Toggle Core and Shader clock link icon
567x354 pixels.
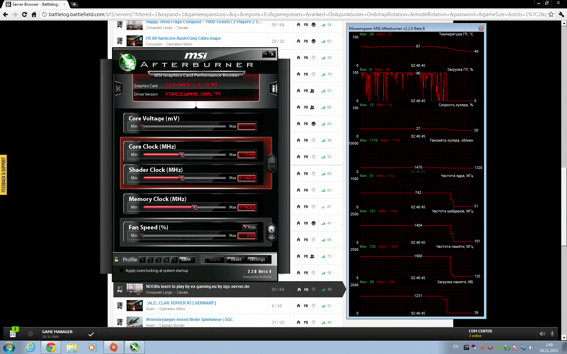tap(272, 164)
